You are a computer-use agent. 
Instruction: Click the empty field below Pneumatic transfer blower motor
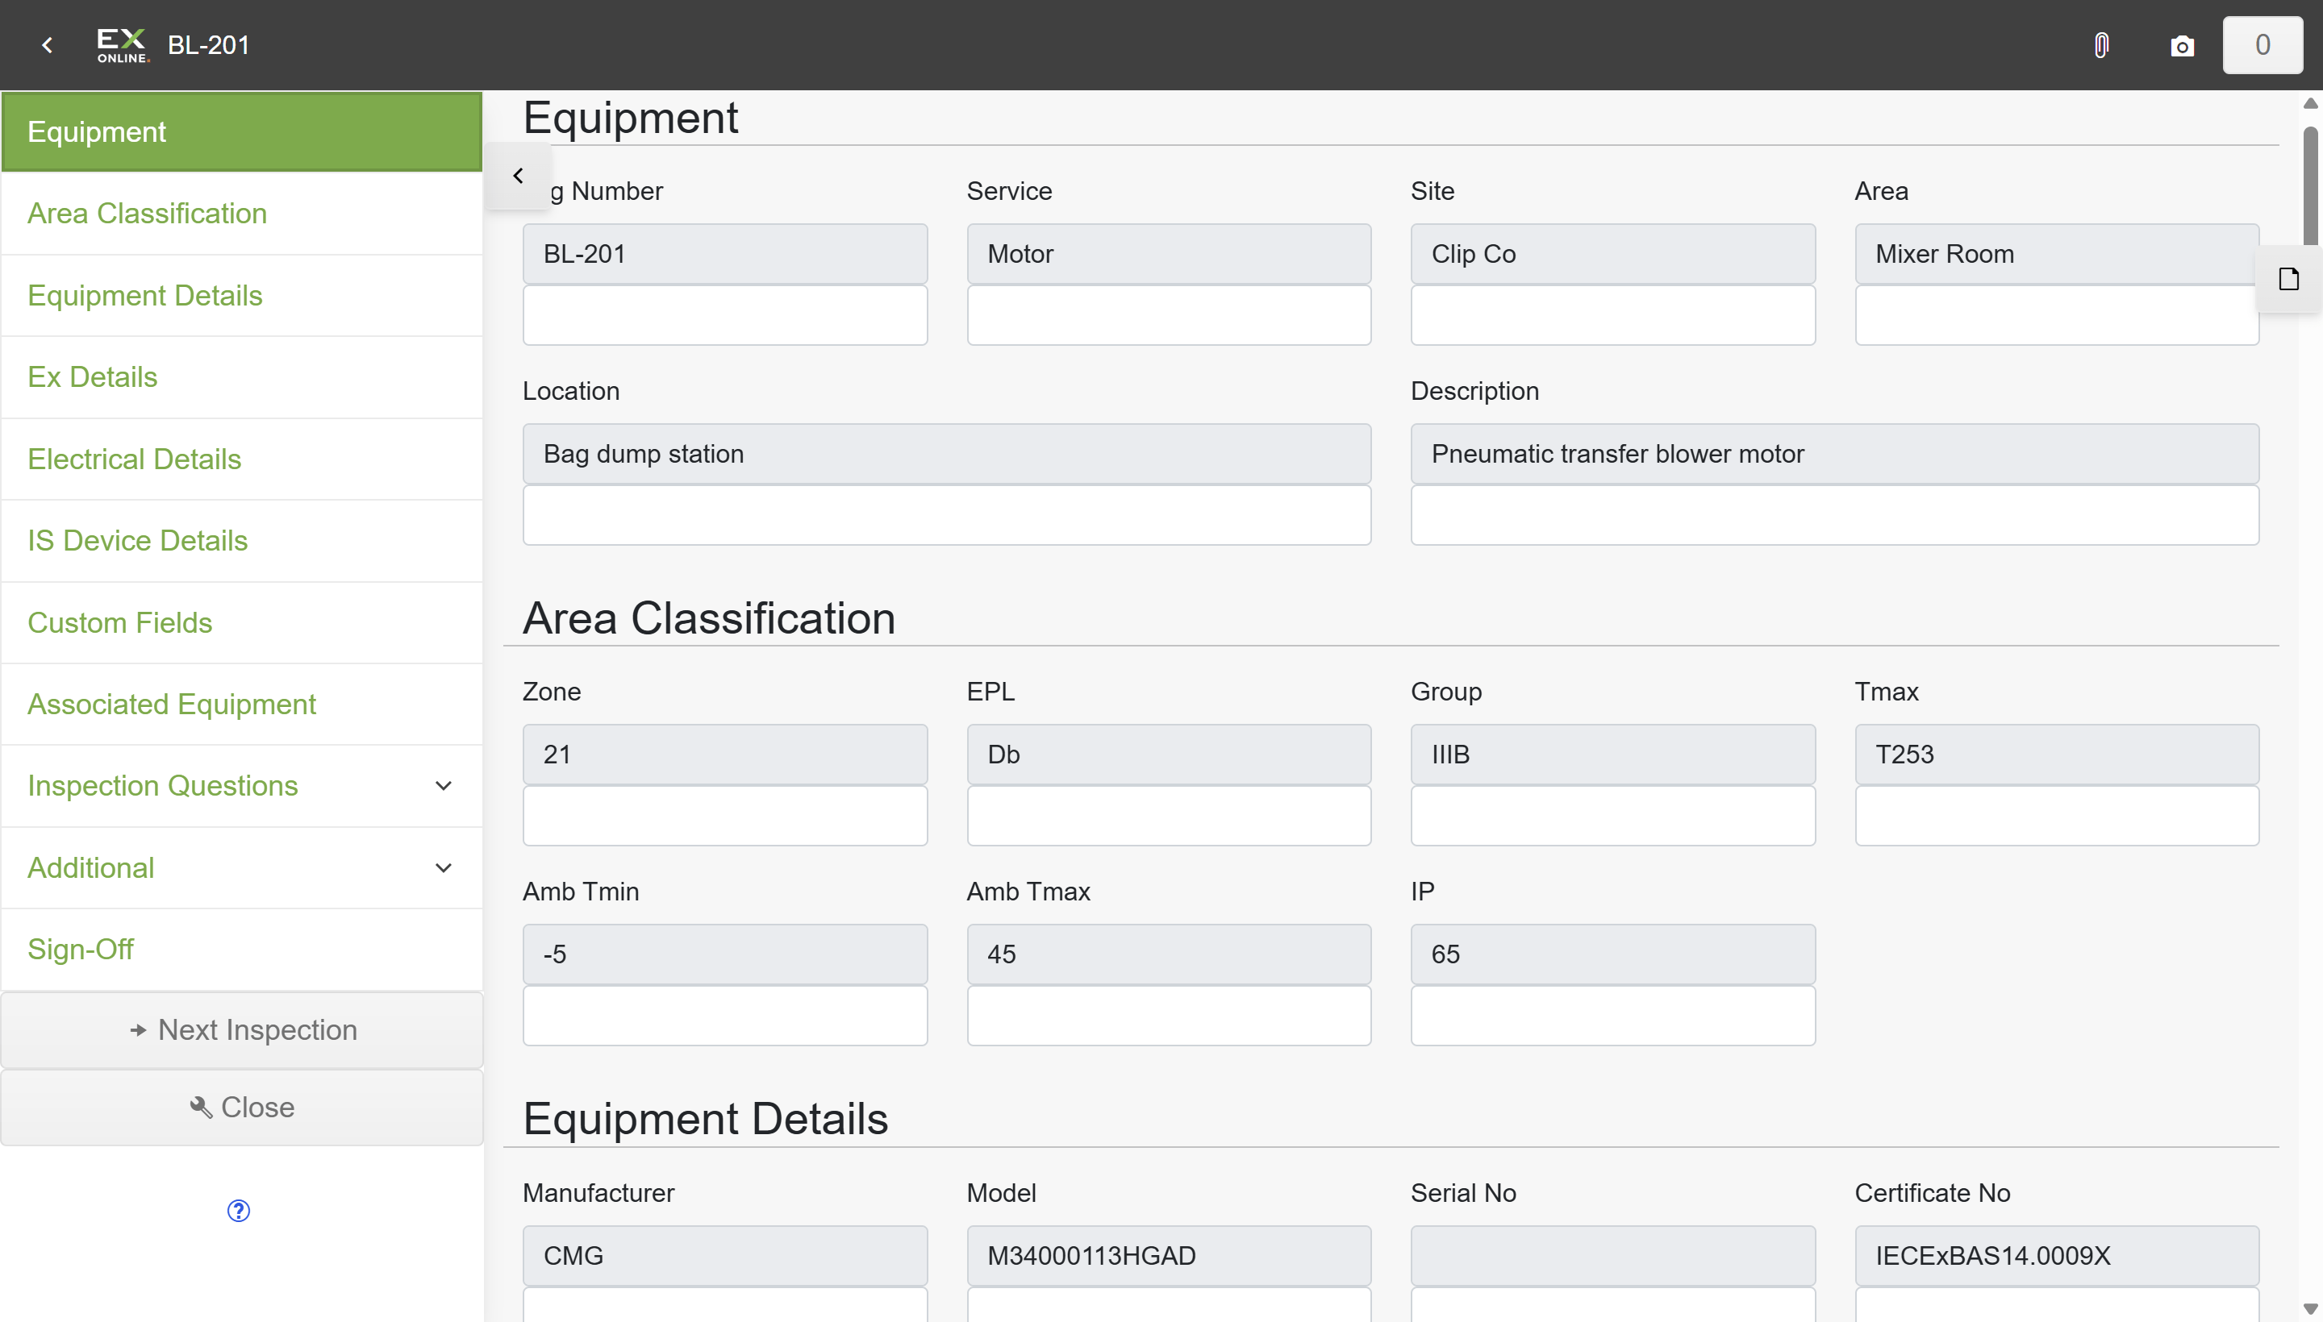click(x=1835, y=515)
